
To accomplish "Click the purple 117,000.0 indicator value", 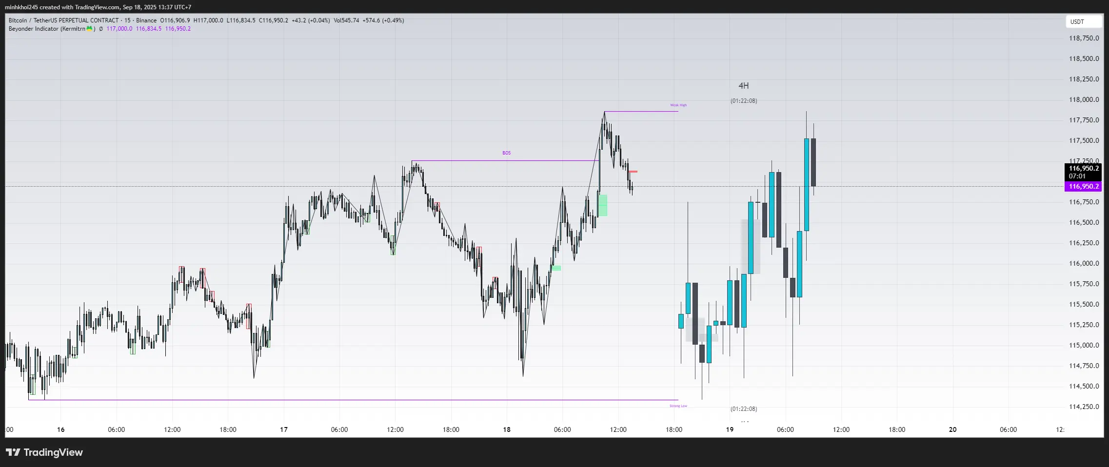I will coord(119,29).
